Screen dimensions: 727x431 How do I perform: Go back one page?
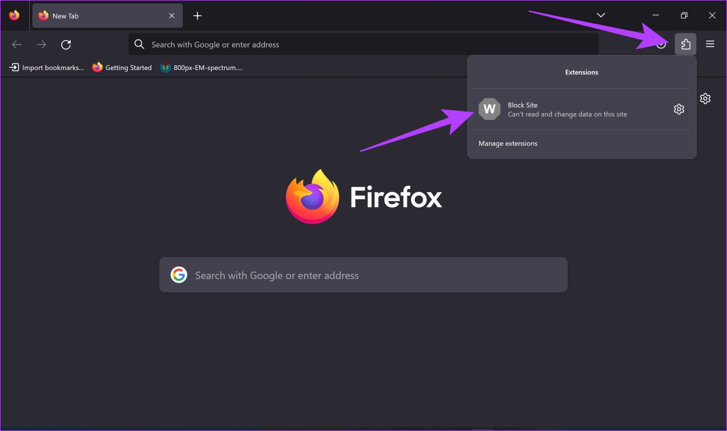pyautogui.click(x=17, y=45)
